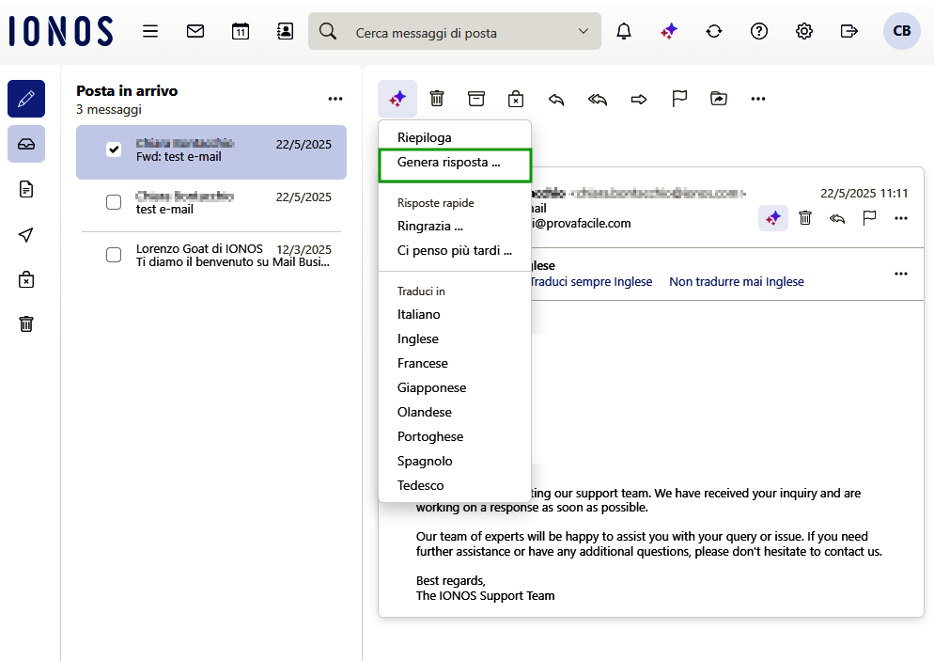The width and height of the screenshot is (934, 661).
Task: Open the Spam folder icon in sidebar
Action: [x=26, y=279]
